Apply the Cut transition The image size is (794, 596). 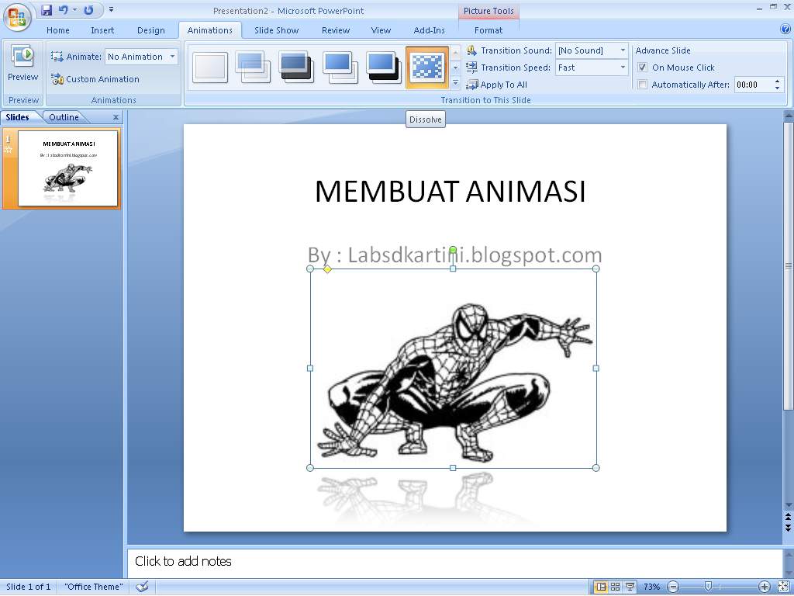tap(340, 67)
